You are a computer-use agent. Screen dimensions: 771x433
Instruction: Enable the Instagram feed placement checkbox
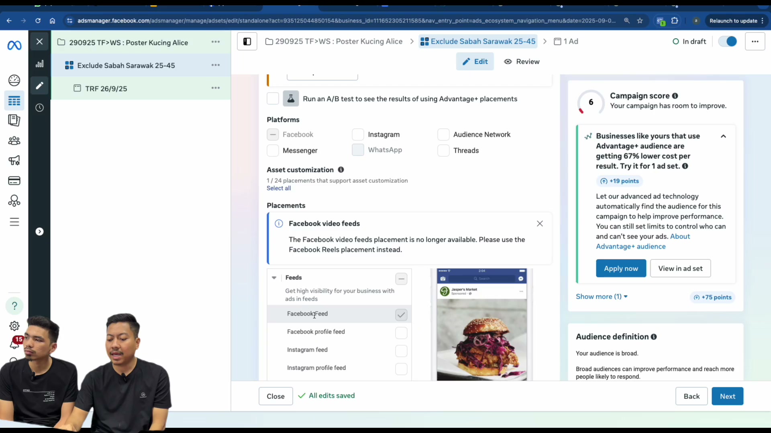click(401, 351)
